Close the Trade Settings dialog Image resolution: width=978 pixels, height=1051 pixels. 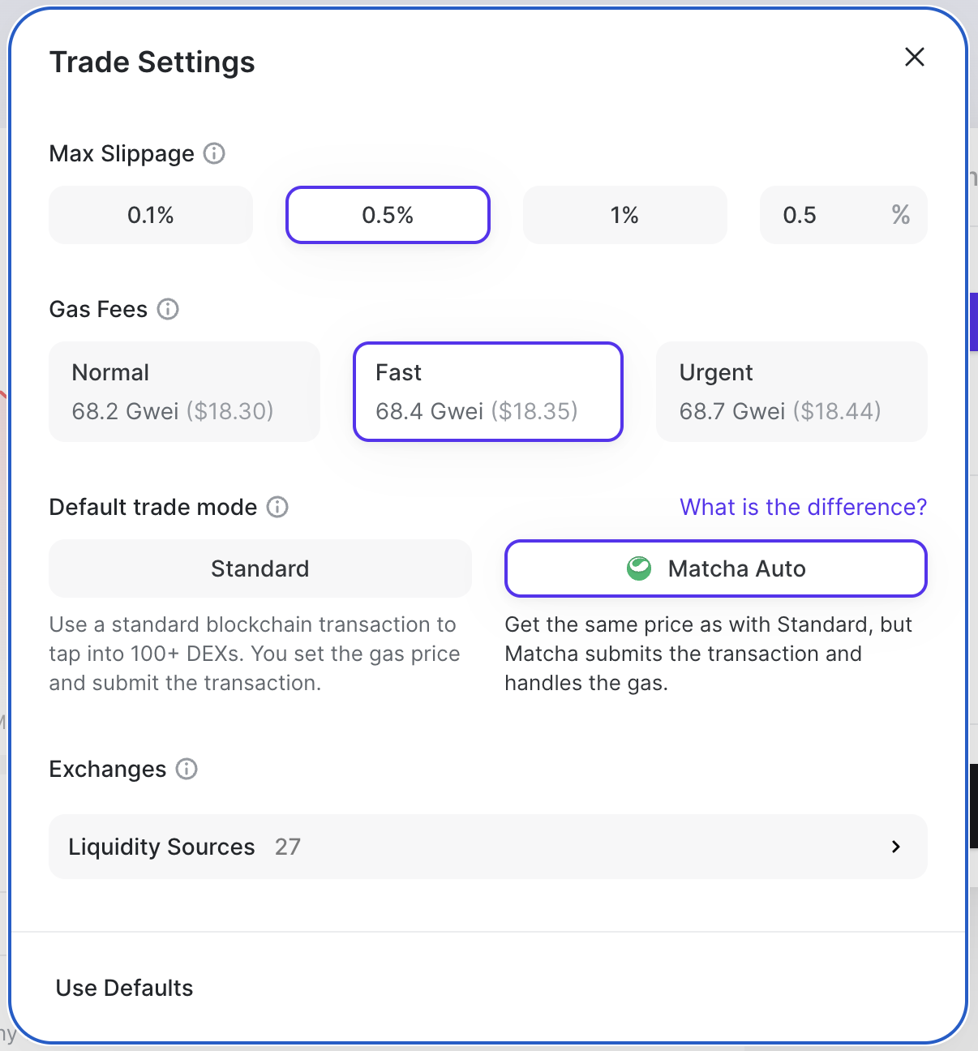914,57
